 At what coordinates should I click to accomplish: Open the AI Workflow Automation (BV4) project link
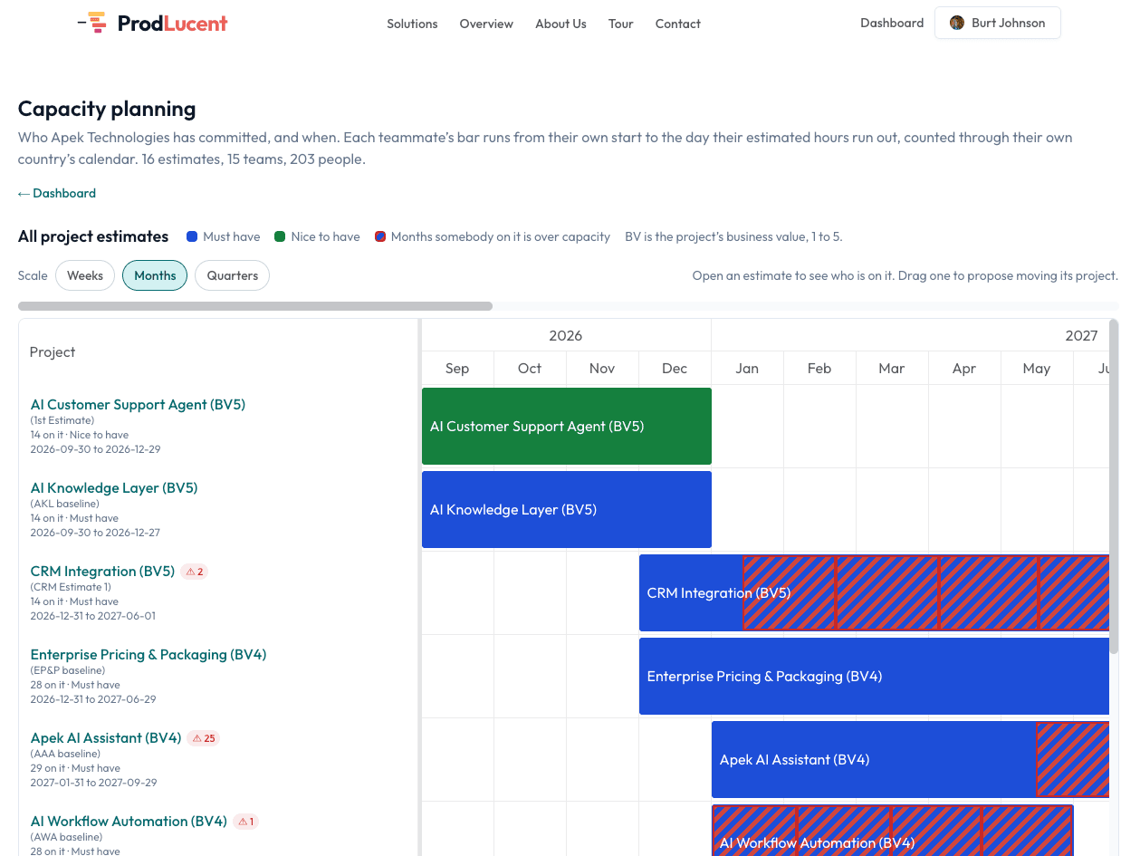coord(129,822)
